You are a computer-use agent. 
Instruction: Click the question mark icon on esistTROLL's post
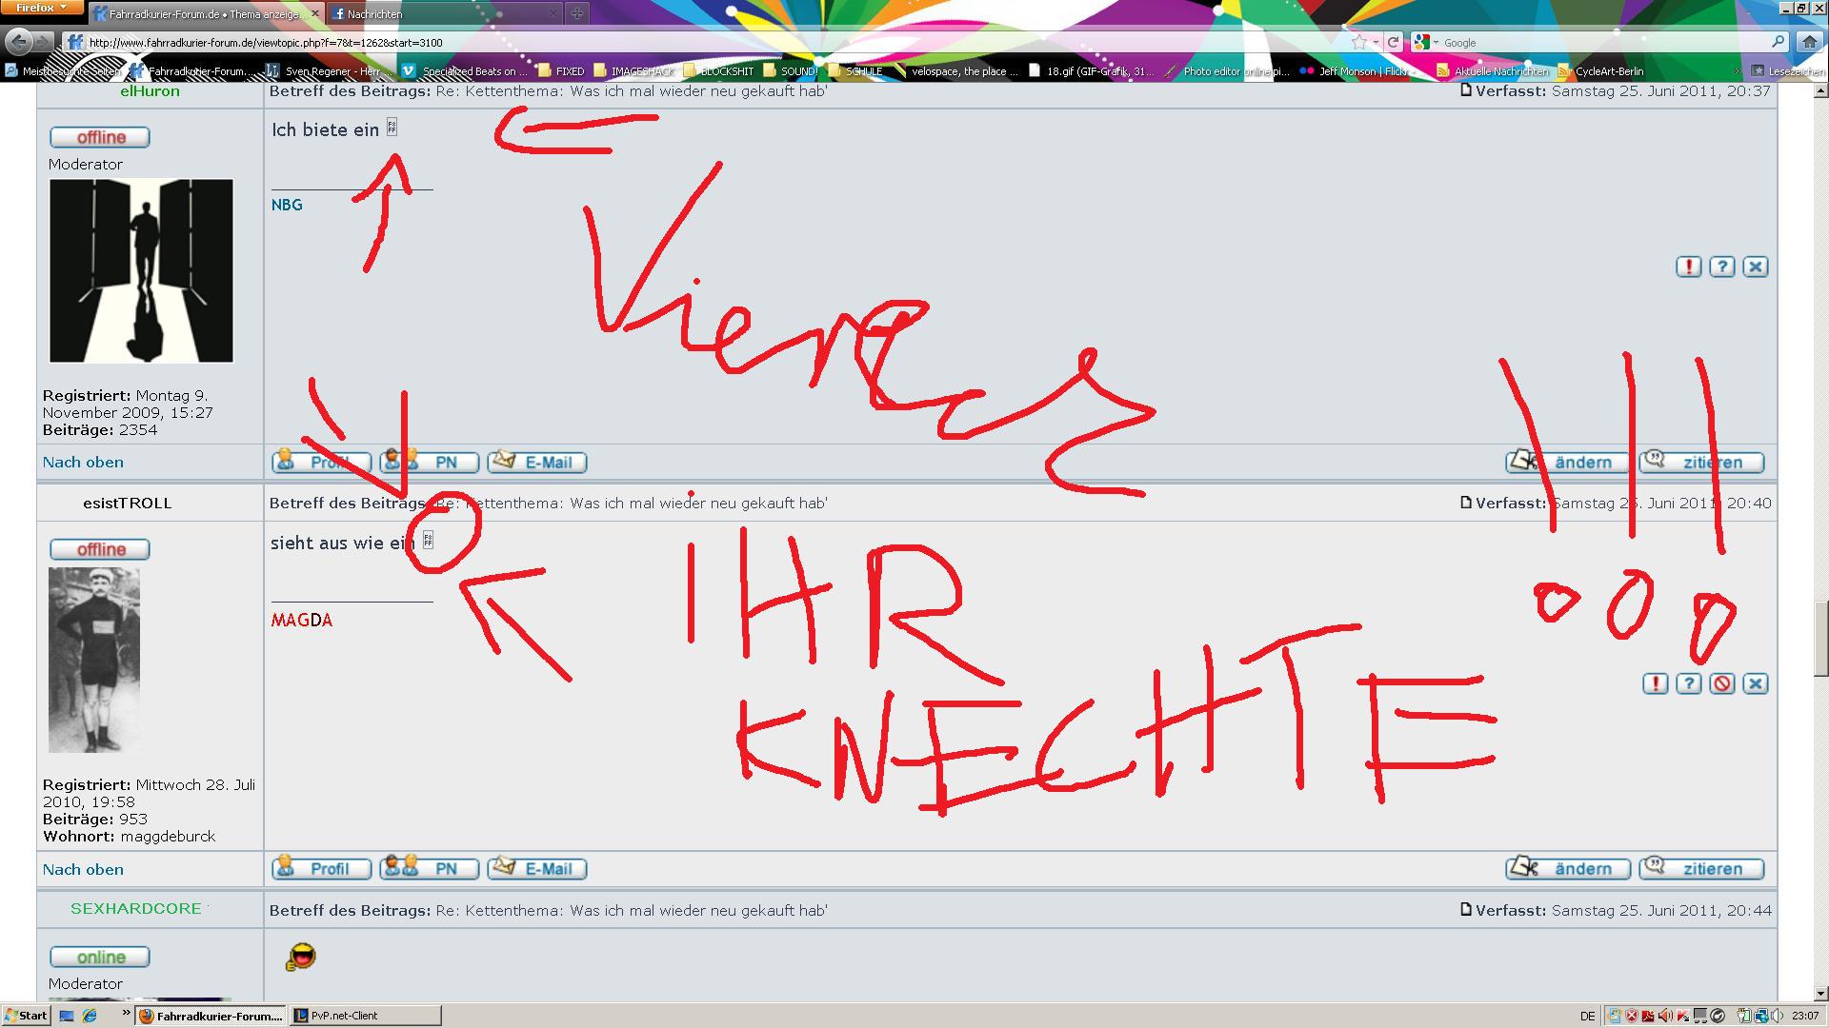click(1688, 683)
